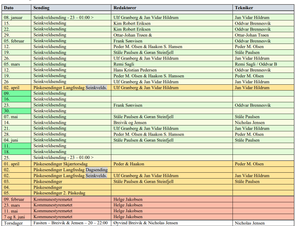Click the 'Sending' column header
296x226 pixels.
(x=71, y=8)
